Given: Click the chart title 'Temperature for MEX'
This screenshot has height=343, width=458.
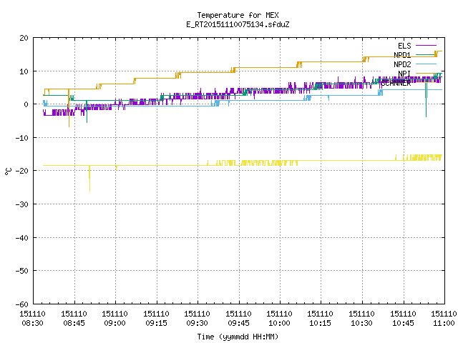Looking at the screenshot, I should (238, 15).
